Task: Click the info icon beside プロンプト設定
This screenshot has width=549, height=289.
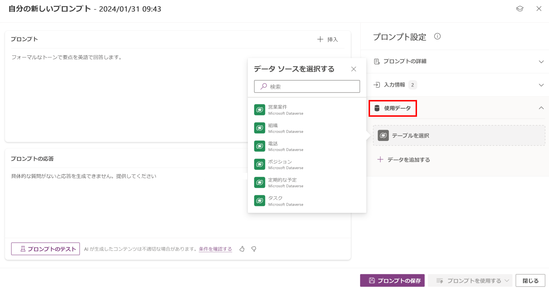Action: pos(438,36)
